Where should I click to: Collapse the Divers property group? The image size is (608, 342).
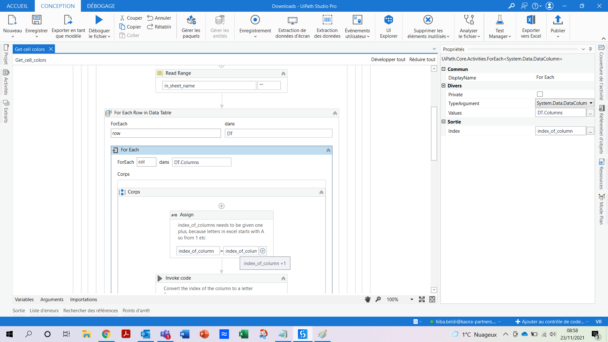pos(444,85)
